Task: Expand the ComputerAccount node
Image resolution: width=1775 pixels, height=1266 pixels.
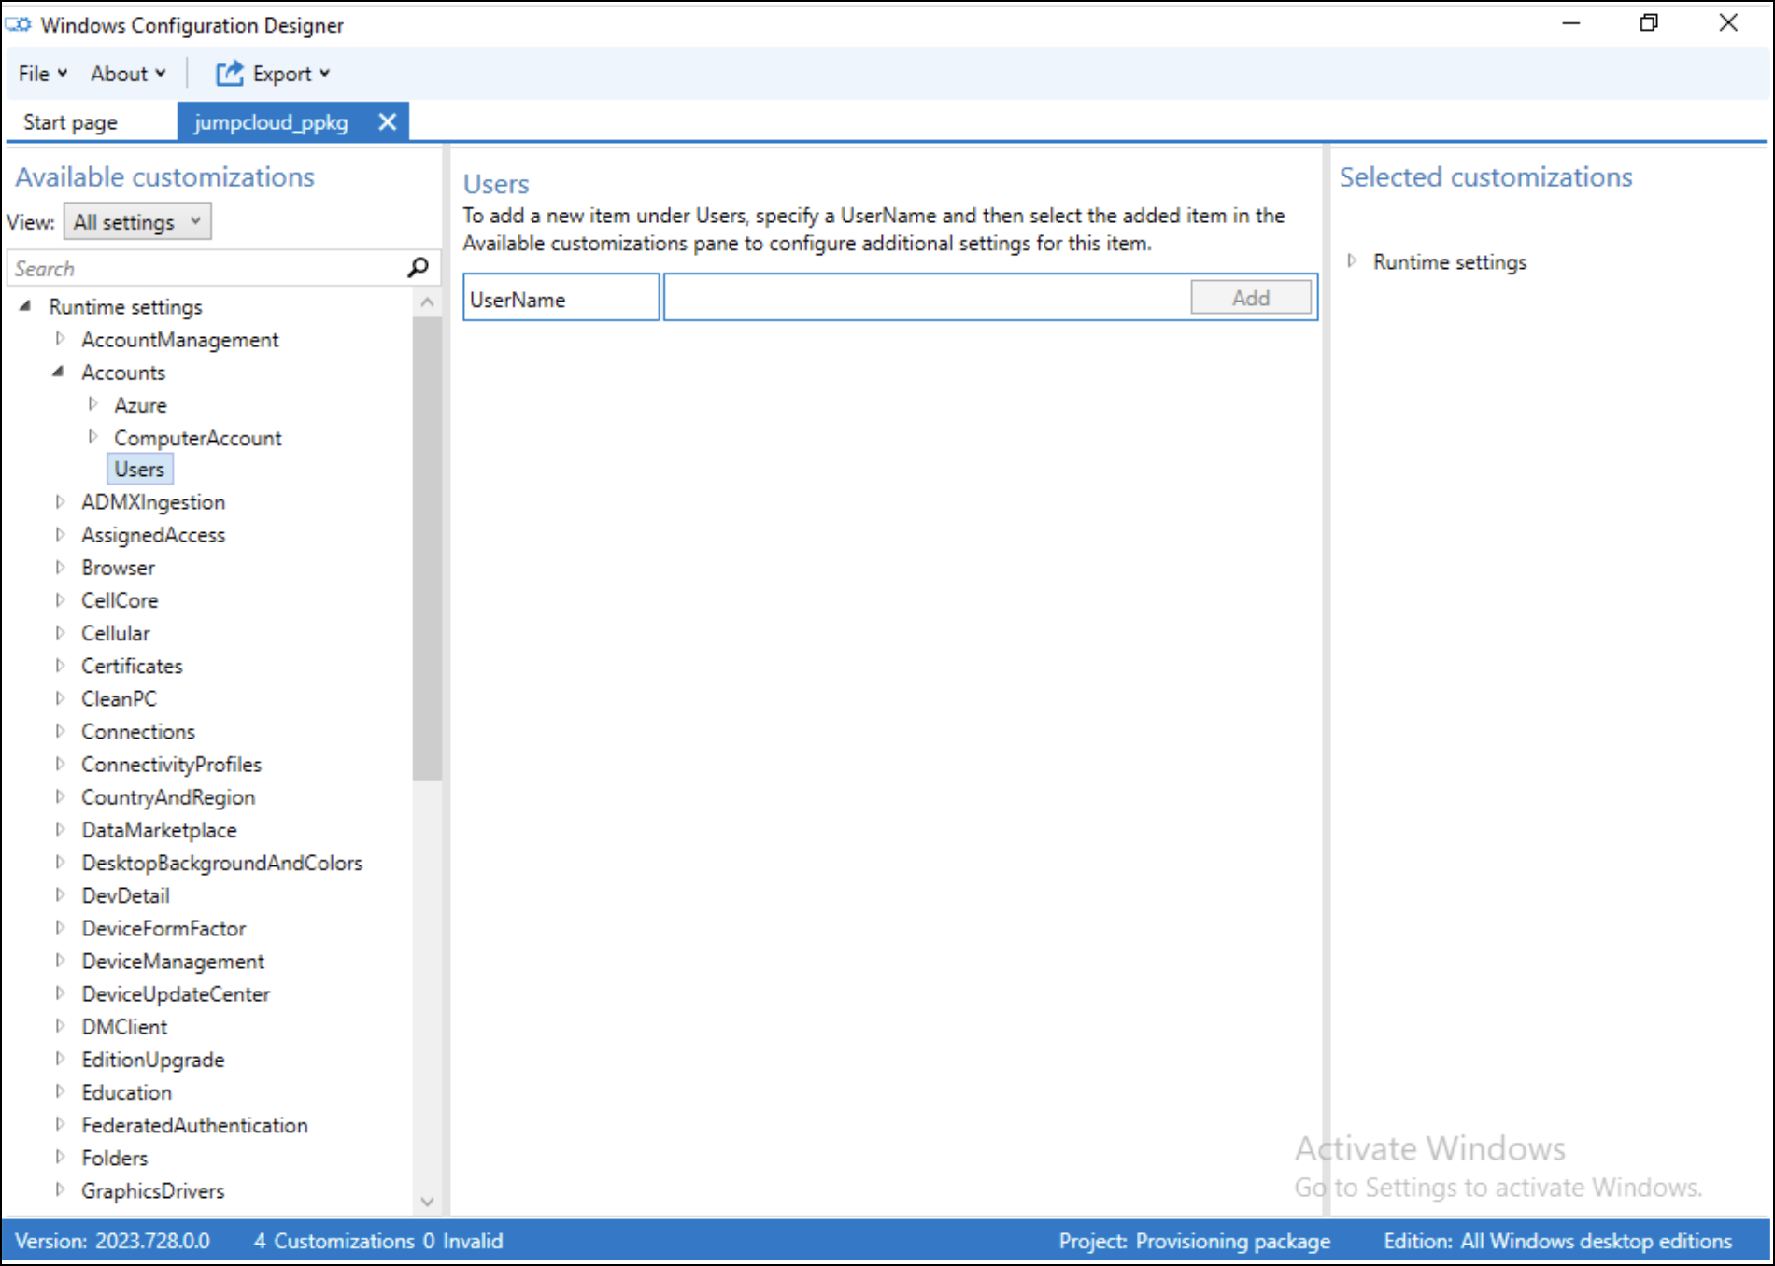Action: [x=92, y=437]
